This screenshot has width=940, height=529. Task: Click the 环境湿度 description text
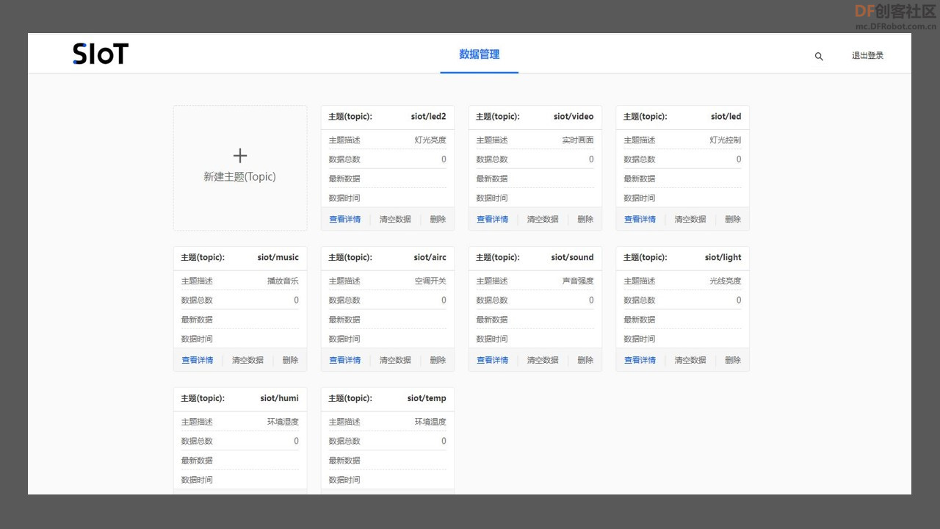point(283,422)
